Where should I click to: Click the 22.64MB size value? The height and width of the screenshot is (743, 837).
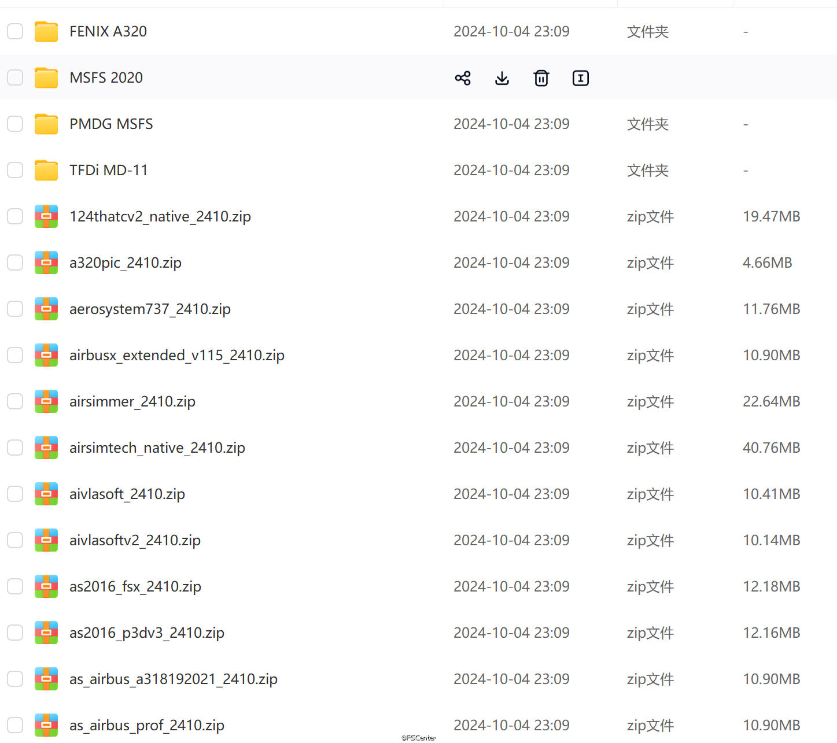[772, 401]
